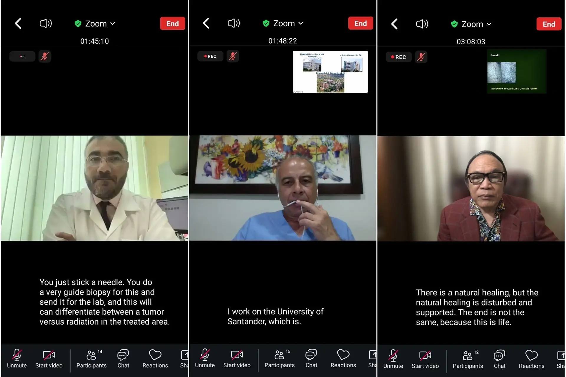Screen dimensions: 566x377
Task: Tap Share icon in 01:48:22 meeting toolbar
Action: point(373,358)
